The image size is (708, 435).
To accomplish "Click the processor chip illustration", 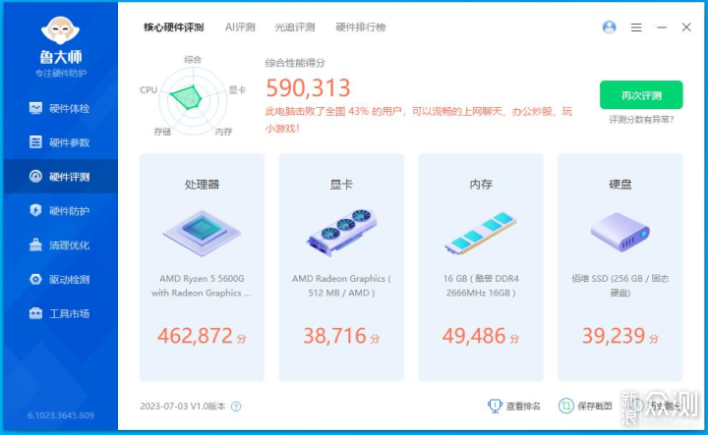I will pyautogui.click(x=202, y=233).
